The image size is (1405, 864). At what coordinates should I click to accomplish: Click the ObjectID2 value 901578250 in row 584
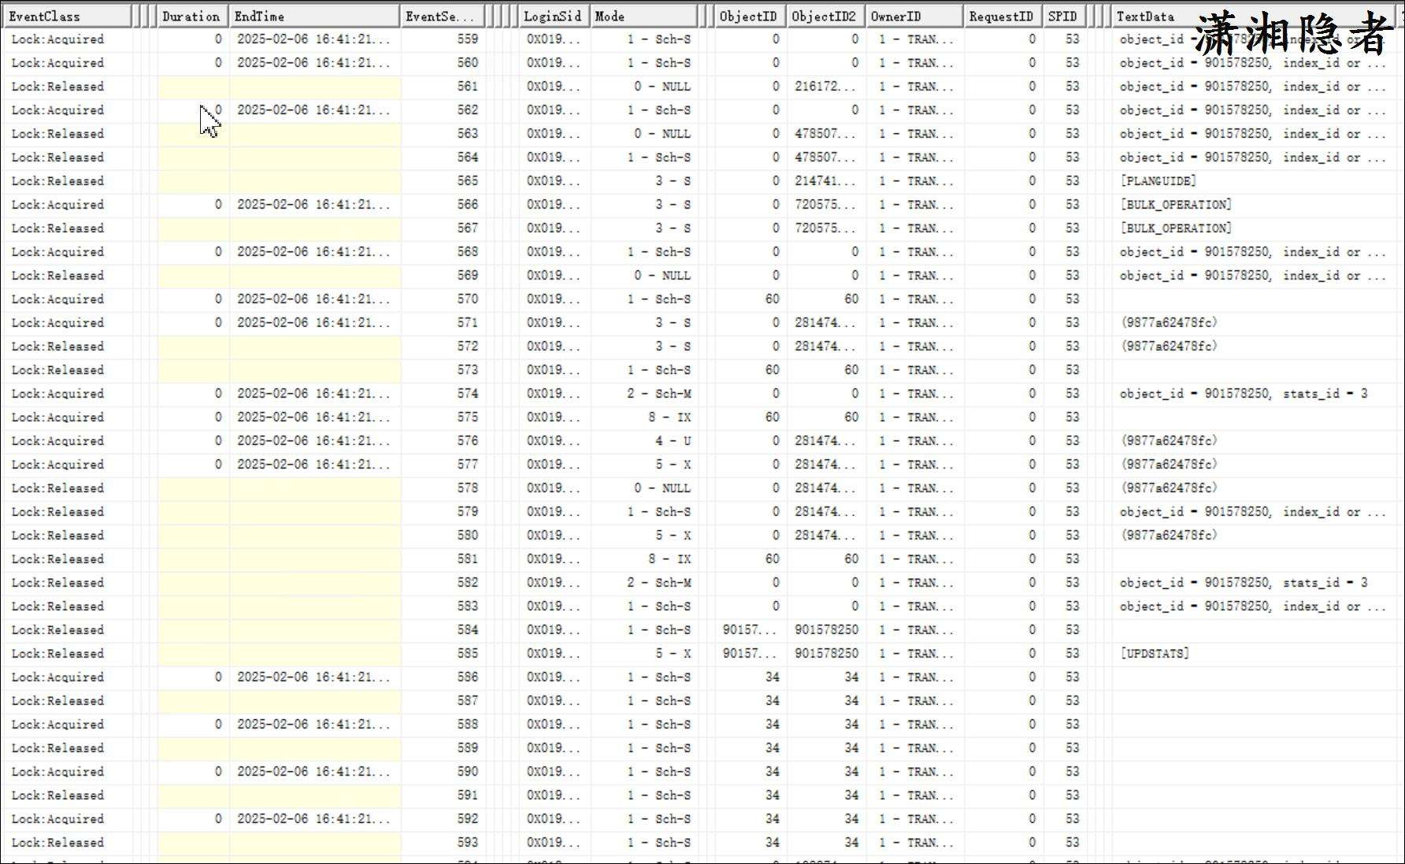click(x=826, y=630)
